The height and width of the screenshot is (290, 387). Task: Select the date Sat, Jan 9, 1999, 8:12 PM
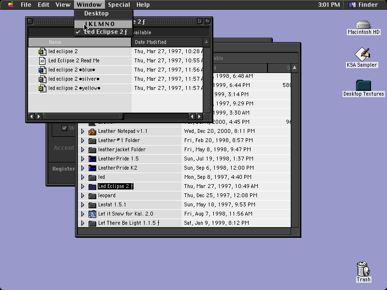(216, 223)
